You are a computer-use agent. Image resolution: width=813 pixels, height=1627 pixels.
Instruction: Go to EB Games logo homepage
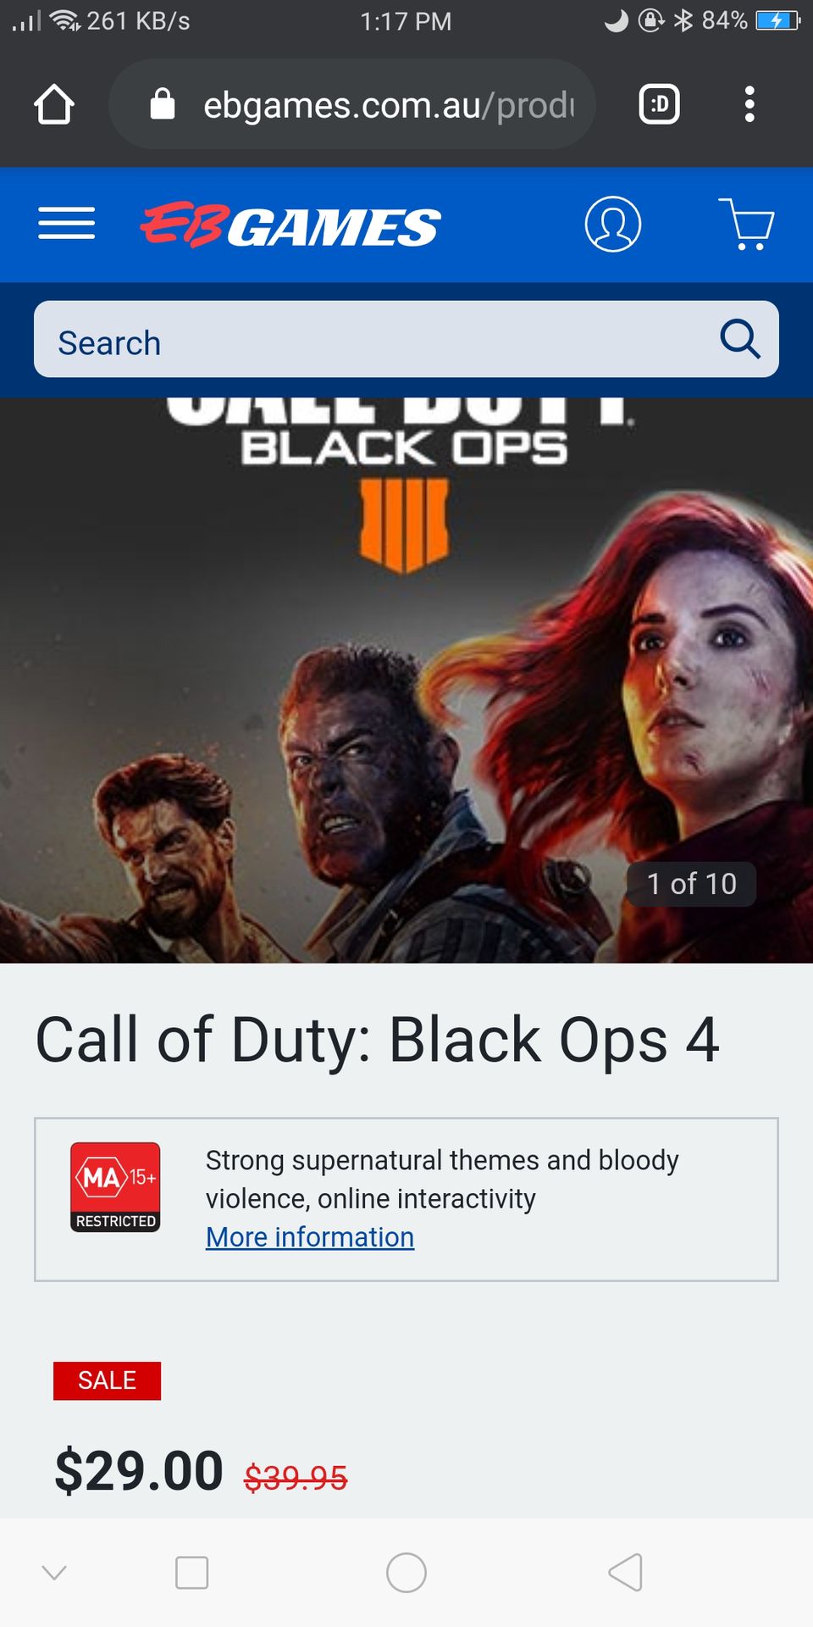coord(290,225)
